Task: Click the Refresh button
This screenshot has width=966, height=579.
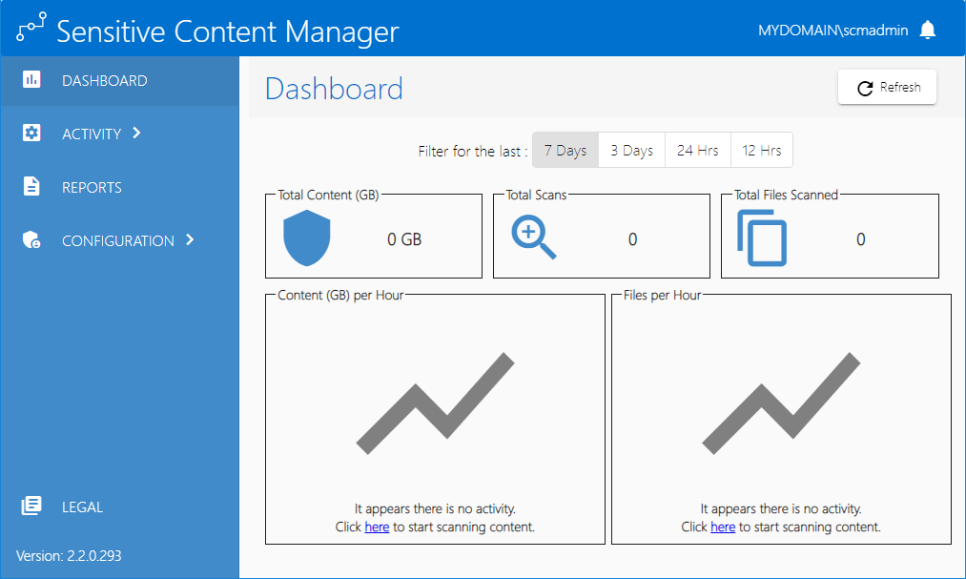Action: (887, 88)
